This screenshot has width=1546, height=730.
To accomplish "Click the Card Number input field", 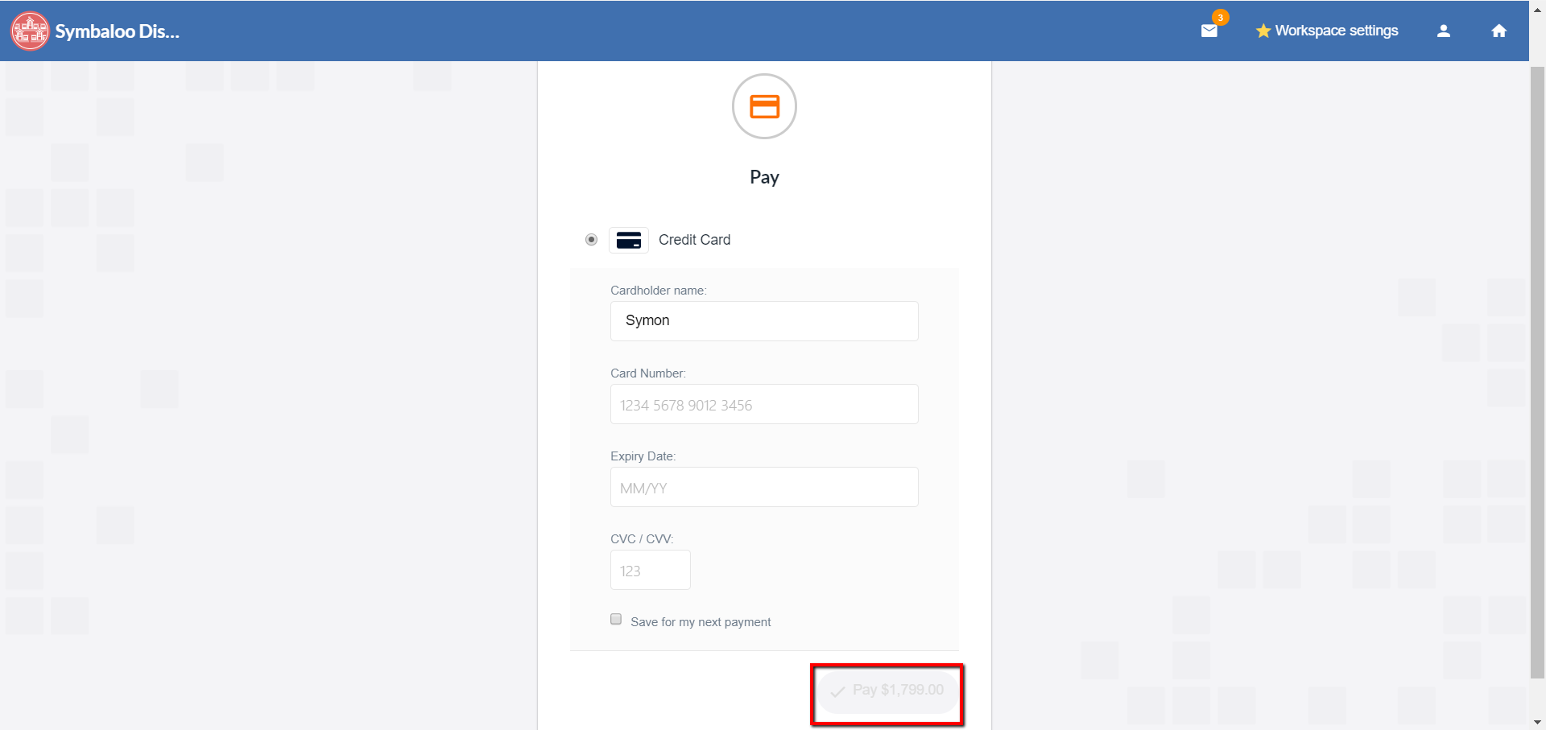I will tap(764, 404).
